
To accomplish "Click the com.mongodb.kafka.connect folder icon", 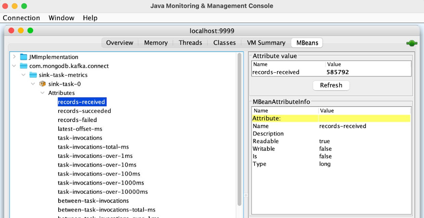I will 23,66.
